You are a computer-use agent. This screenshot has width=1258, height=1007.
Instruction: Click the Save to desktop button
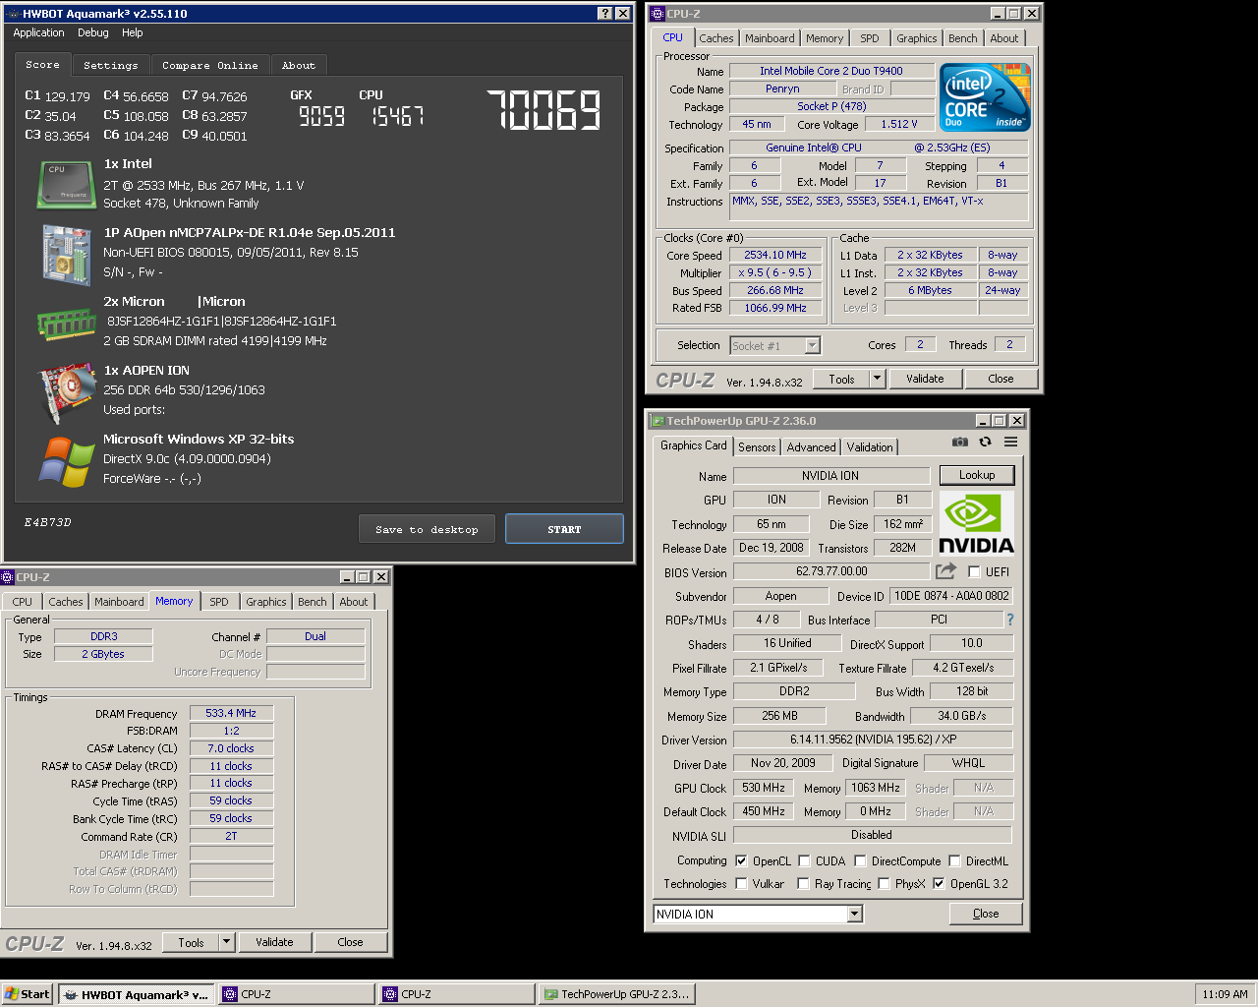[427, 529]
